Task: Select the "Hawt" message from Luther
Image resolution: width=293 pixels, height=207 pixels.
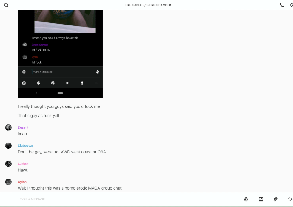Action: 22,170
